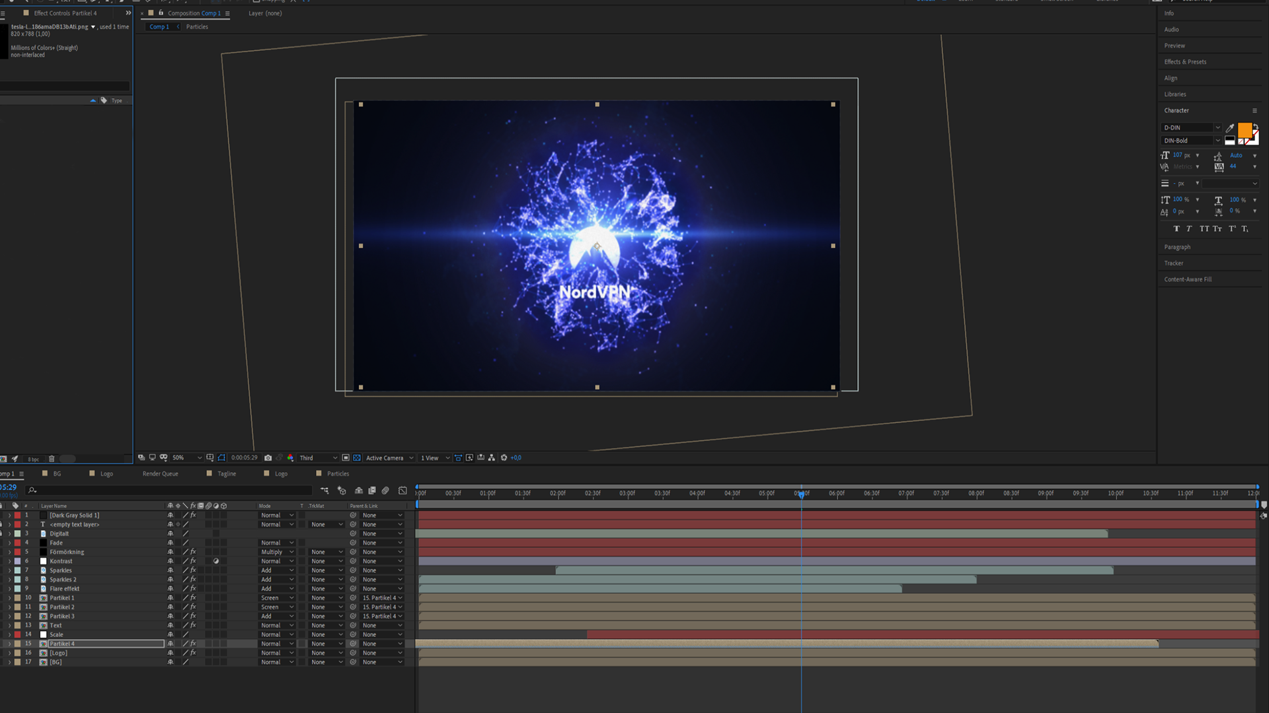
Task: Open the Character panel menu
Action: click(x=1254, y=111)
